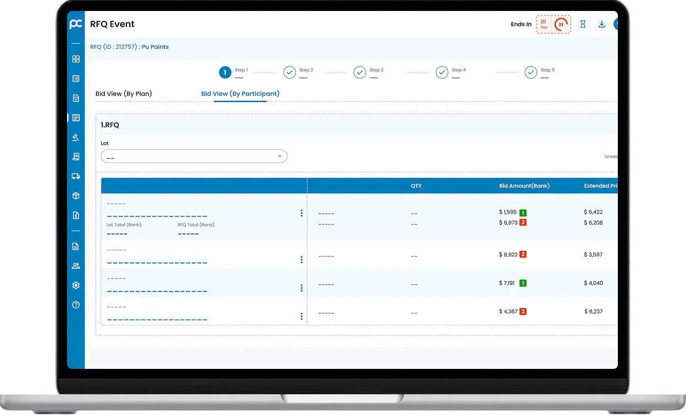Open the active RFQ form icon in sidebar
Screen dimensions: 686x415
click(x=76, y=117)
